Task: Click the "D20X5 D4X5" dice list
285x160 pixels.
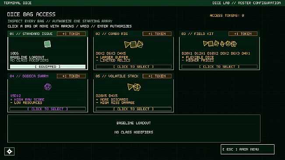Action: [x=106, y=96]
